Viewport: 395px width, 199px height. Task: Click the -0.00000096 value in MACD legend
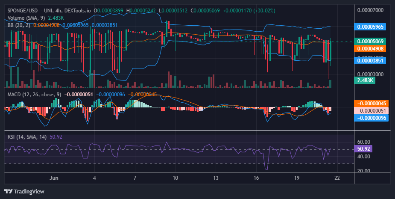pyautogui.click(x=111, y=95)
